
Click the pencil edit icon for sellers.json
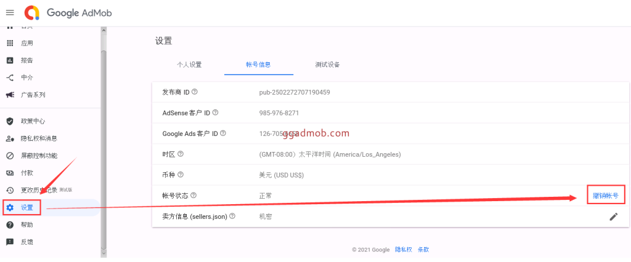tap(613, 216)
